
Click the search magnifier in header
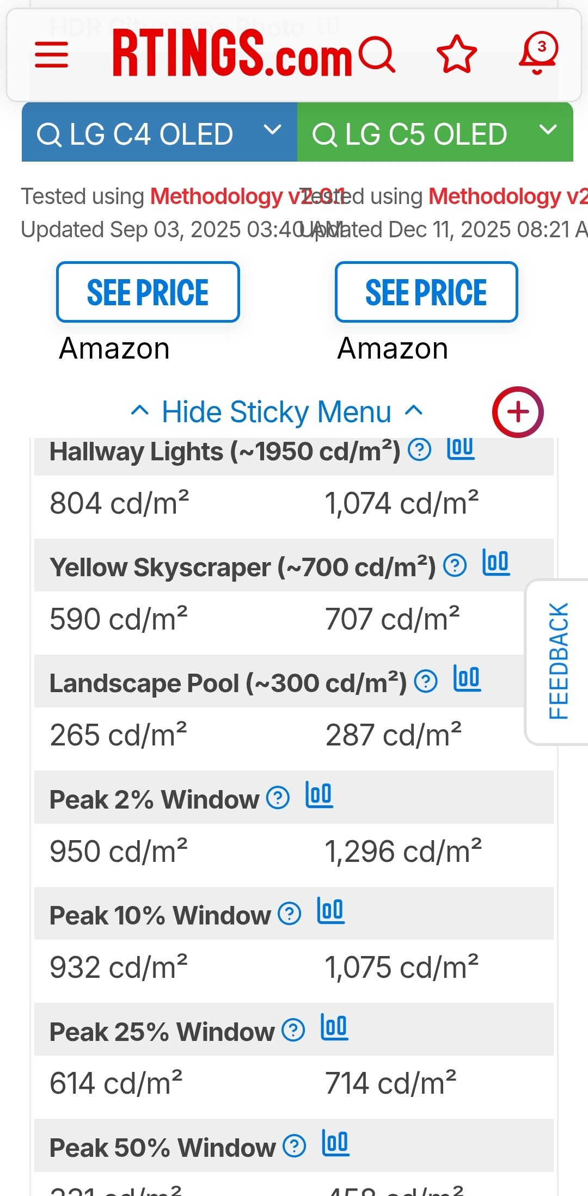377,54
